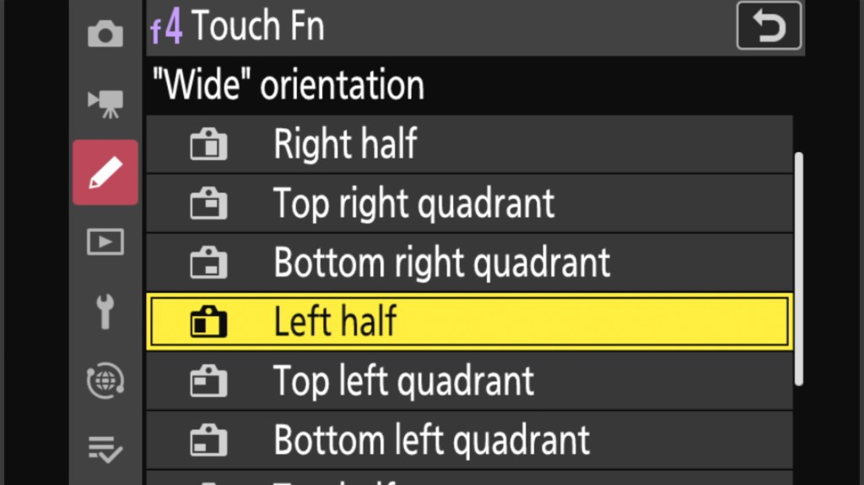Click the Left half area icon

[x=208, y=322]
